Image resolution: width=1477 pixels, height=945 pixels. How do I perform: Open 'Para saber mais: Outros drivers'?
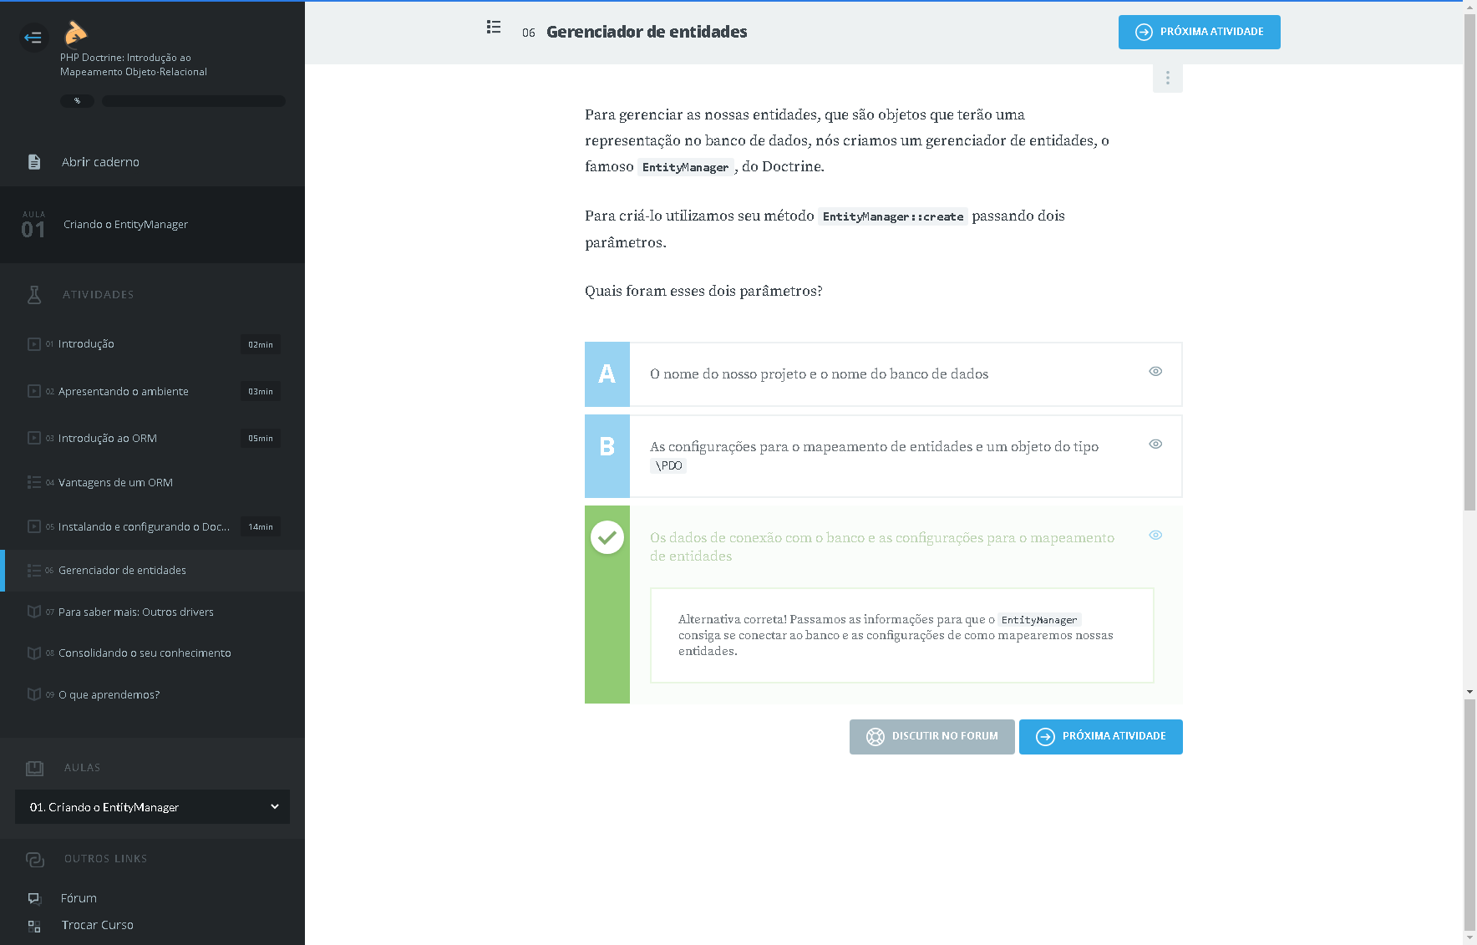pos(135,612)
